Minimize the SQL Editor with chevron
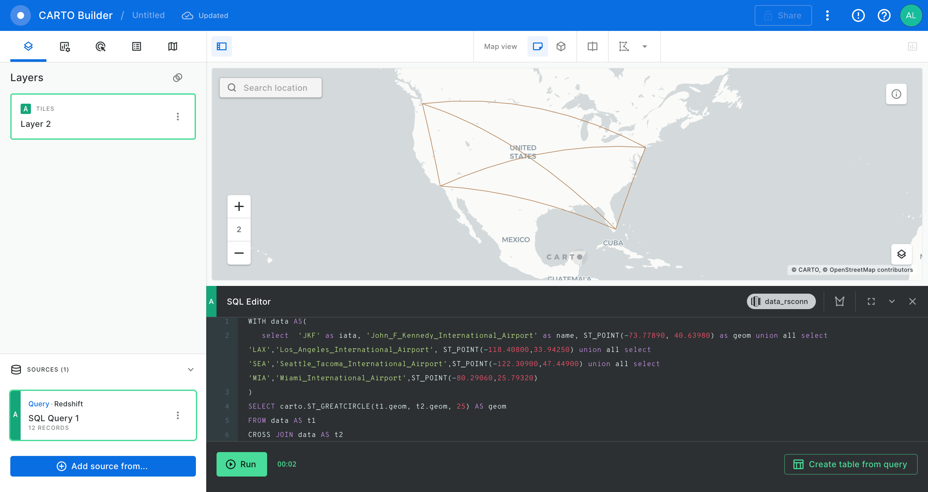The image size is (928, 492). 892,302
